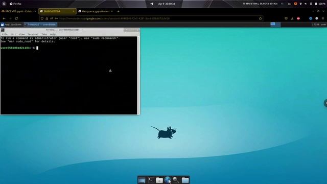Open the Terminal window's File menu
Screen dimensions: 327x184
5,34
